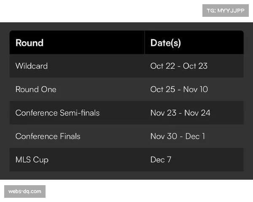This screenshot has width=253, height=202.
Task: Select the Nov 30 Conference Finals date
Action: (x=163, y=136)
